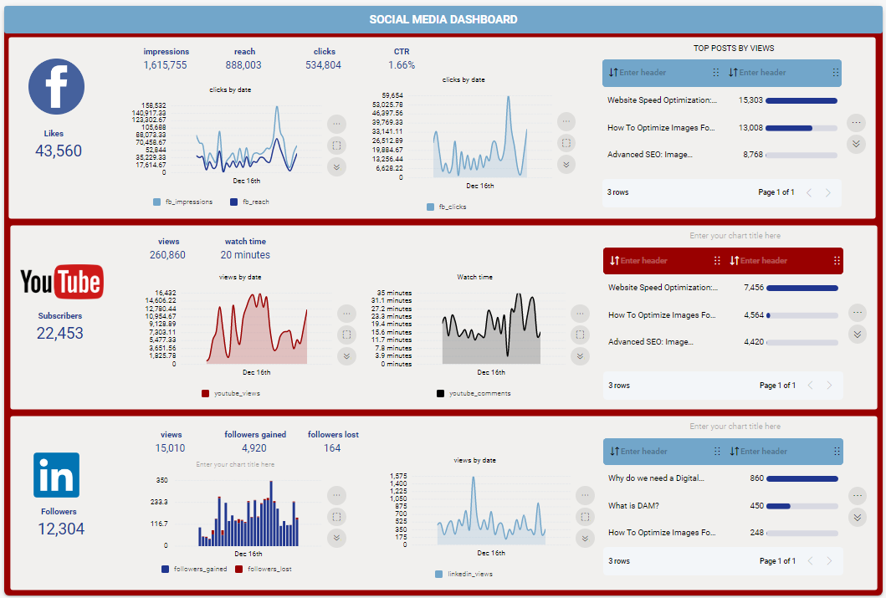Click selection square icon beside Watch time chart
The image size is (886, 598).
(580, 335)
